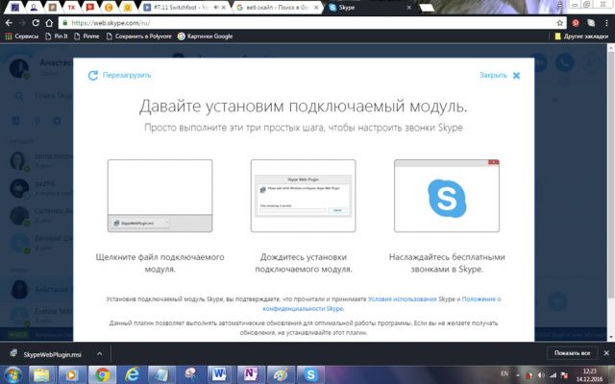615x384 pixels.
Task: Mute audio on the Switchfoot tab
Action: [x=215, y=8]
